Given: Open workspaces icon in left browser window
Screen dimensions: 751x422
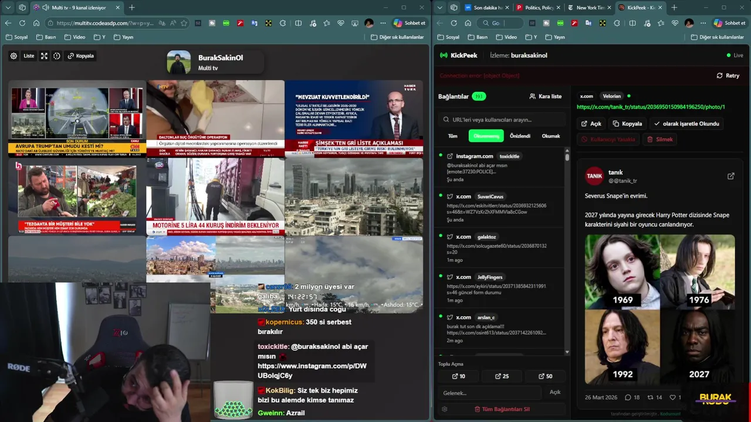Looking at the screenshot, I should click(22, 8).
